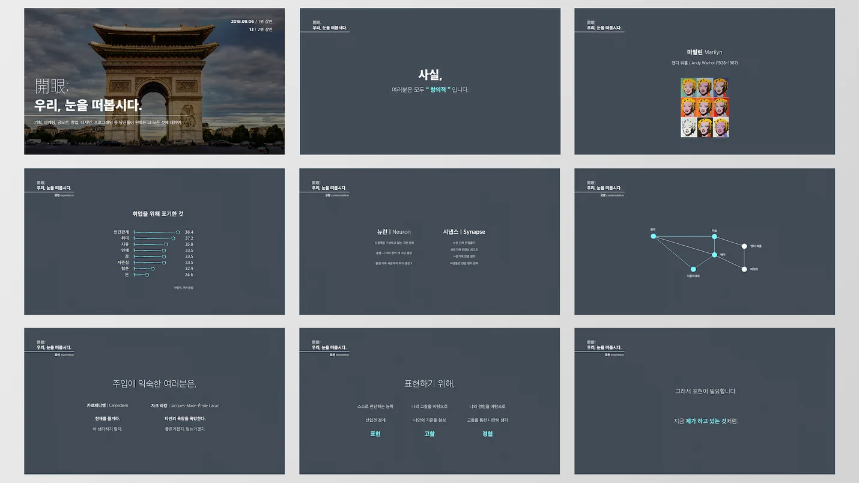Click the '앤디 워홀 / Andy Warhol (1928~1987)' caption

click(x=705, y=63)
